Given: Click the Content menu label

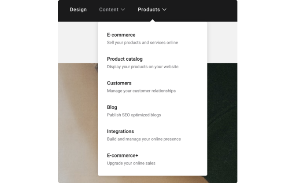Looking at the screenshot, I should point(109,10).
